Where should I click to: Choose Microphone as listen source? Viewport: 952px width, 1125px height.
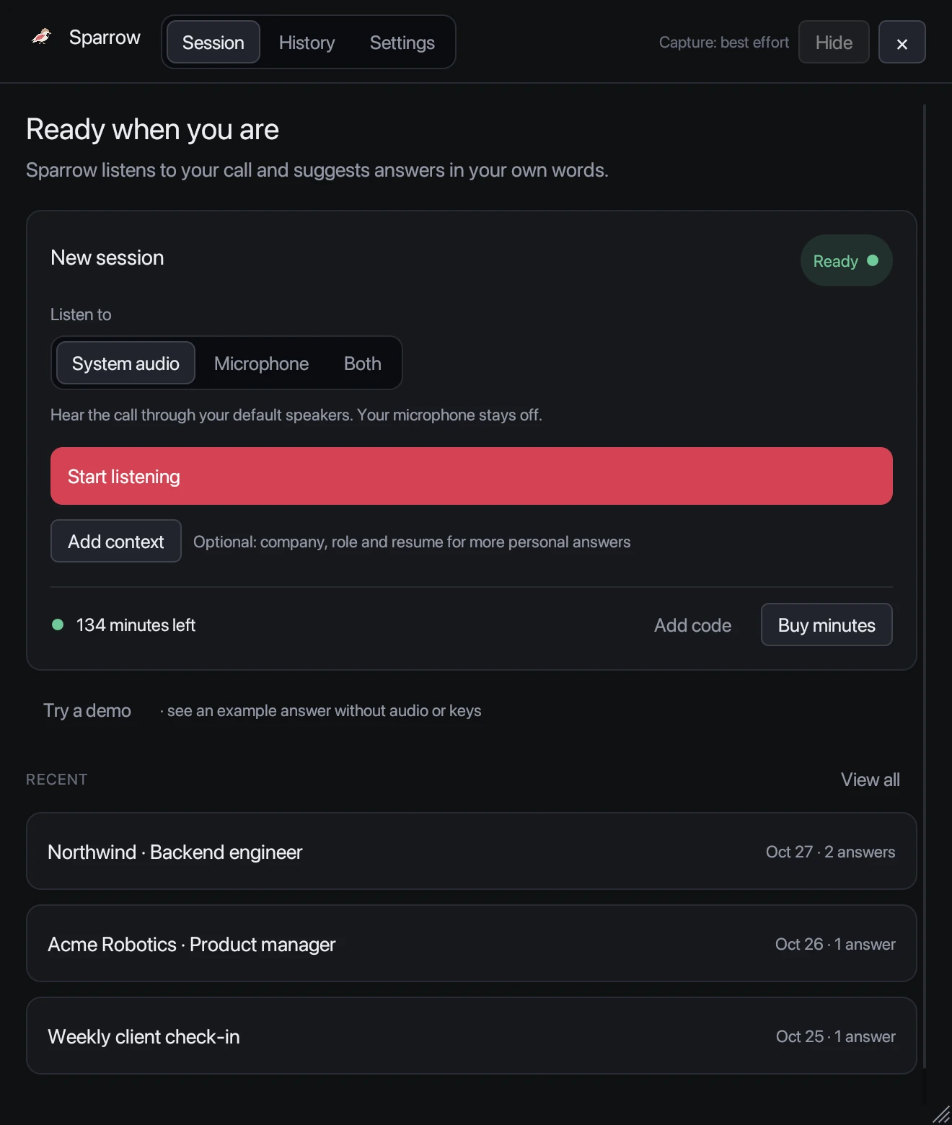click(261, 363)
